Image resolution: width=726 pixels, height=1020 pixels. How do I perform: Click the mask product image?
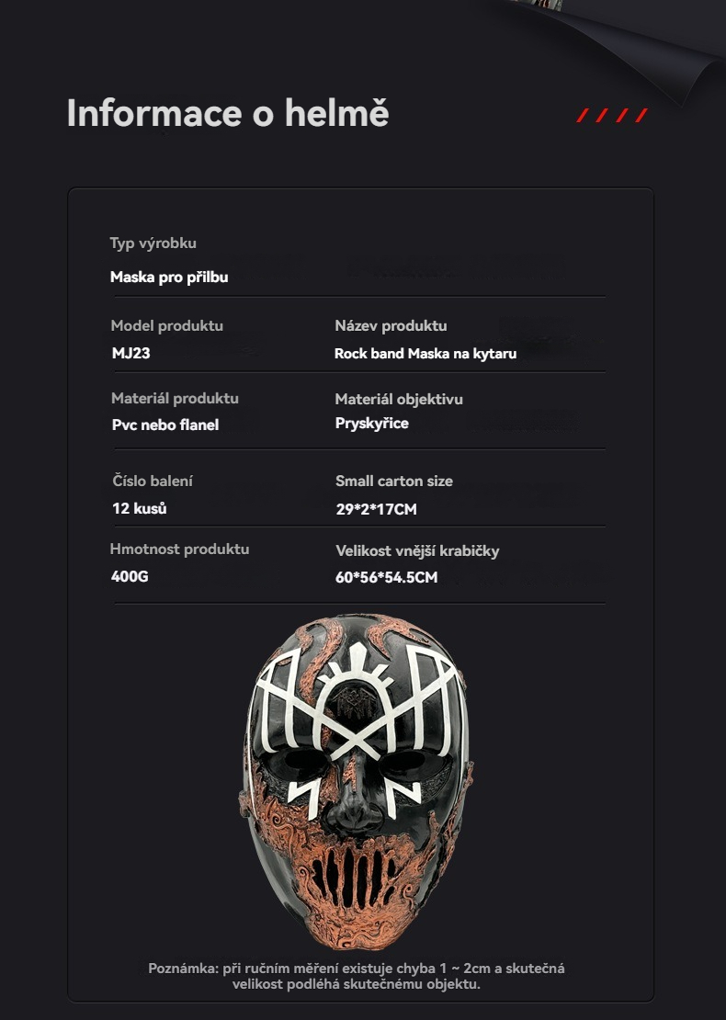click(x=357, y=781)
